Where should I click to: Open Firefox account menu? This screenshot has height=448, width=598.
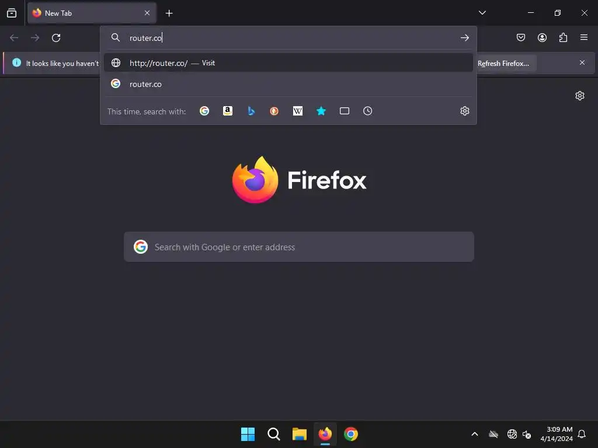[542, 37]
